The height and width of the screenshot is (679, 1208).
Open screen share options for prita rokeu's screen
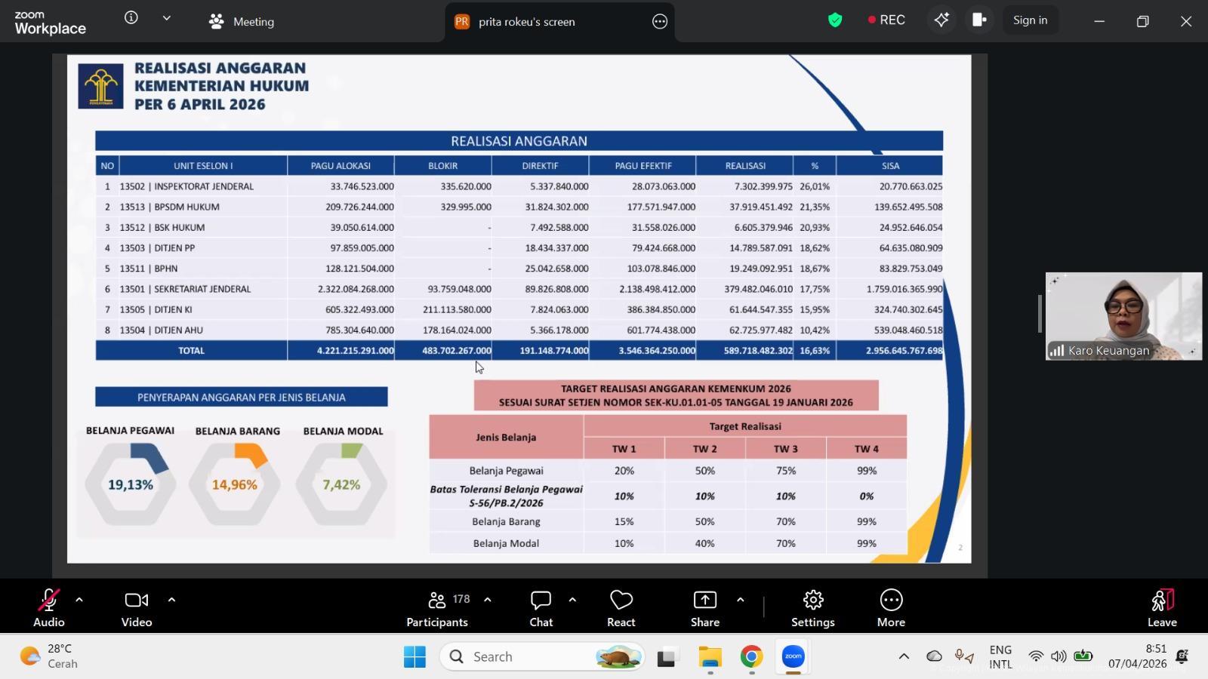[x=660, y=22]
